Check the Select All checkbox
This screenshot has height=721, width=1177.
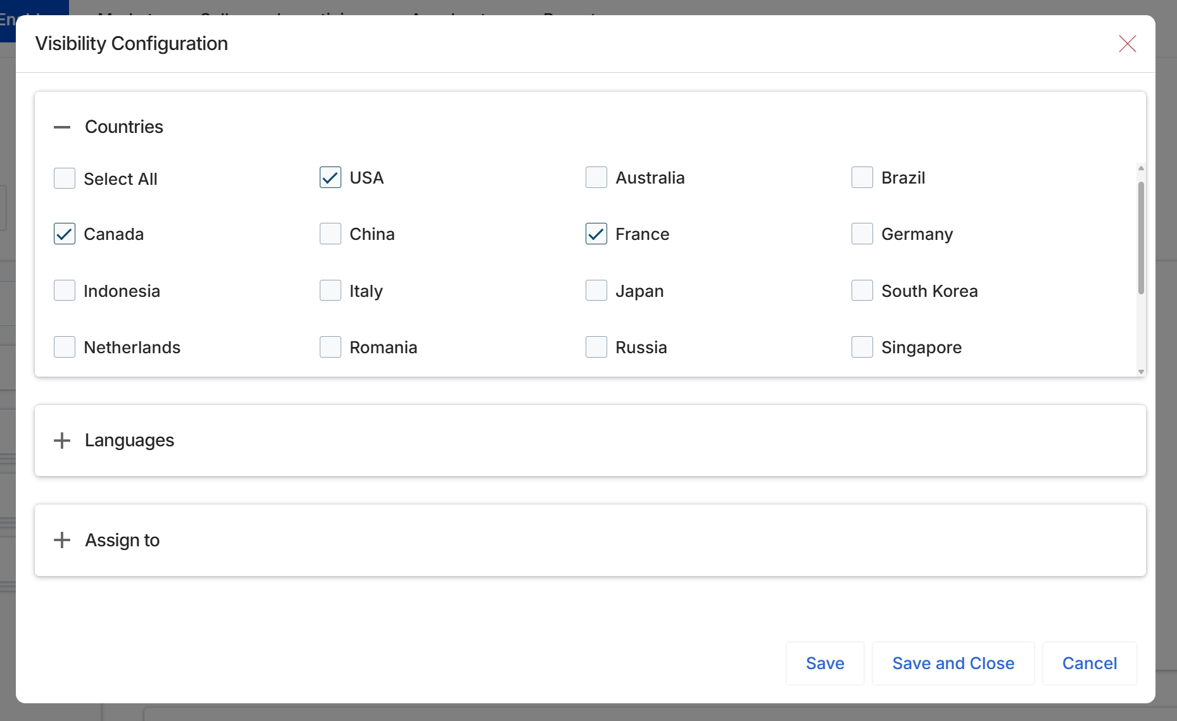click(65, 179)
